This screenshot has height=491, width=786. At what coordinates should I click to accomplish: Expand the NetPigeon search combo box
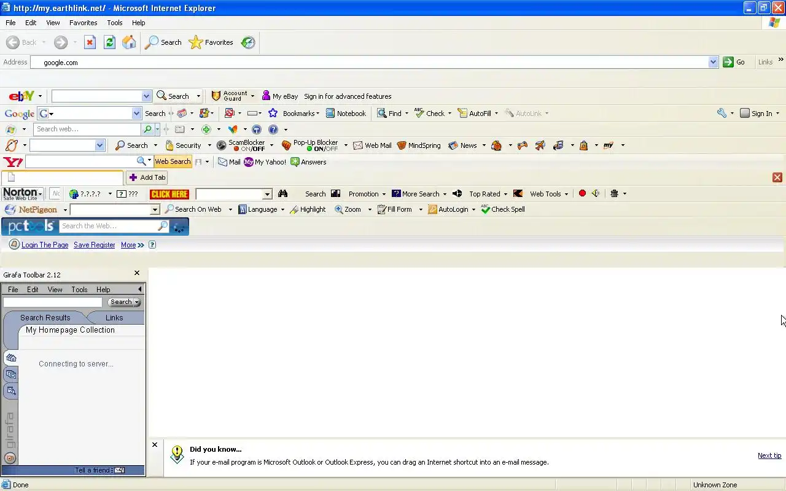pos(155,210)
